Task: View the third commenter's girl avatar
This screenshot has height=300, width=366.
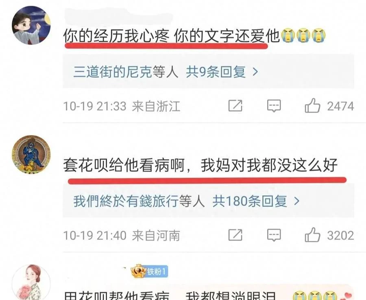Action: pyautogui.click(x=31, y=282)
